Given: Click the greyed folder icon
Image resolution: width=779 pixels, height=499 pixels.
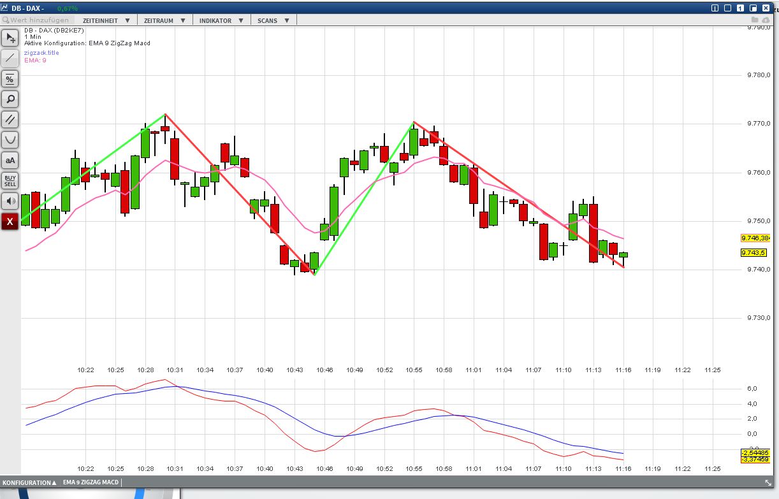Looking at the screenshot, I should pyautogui.click(x=754, y=20).
